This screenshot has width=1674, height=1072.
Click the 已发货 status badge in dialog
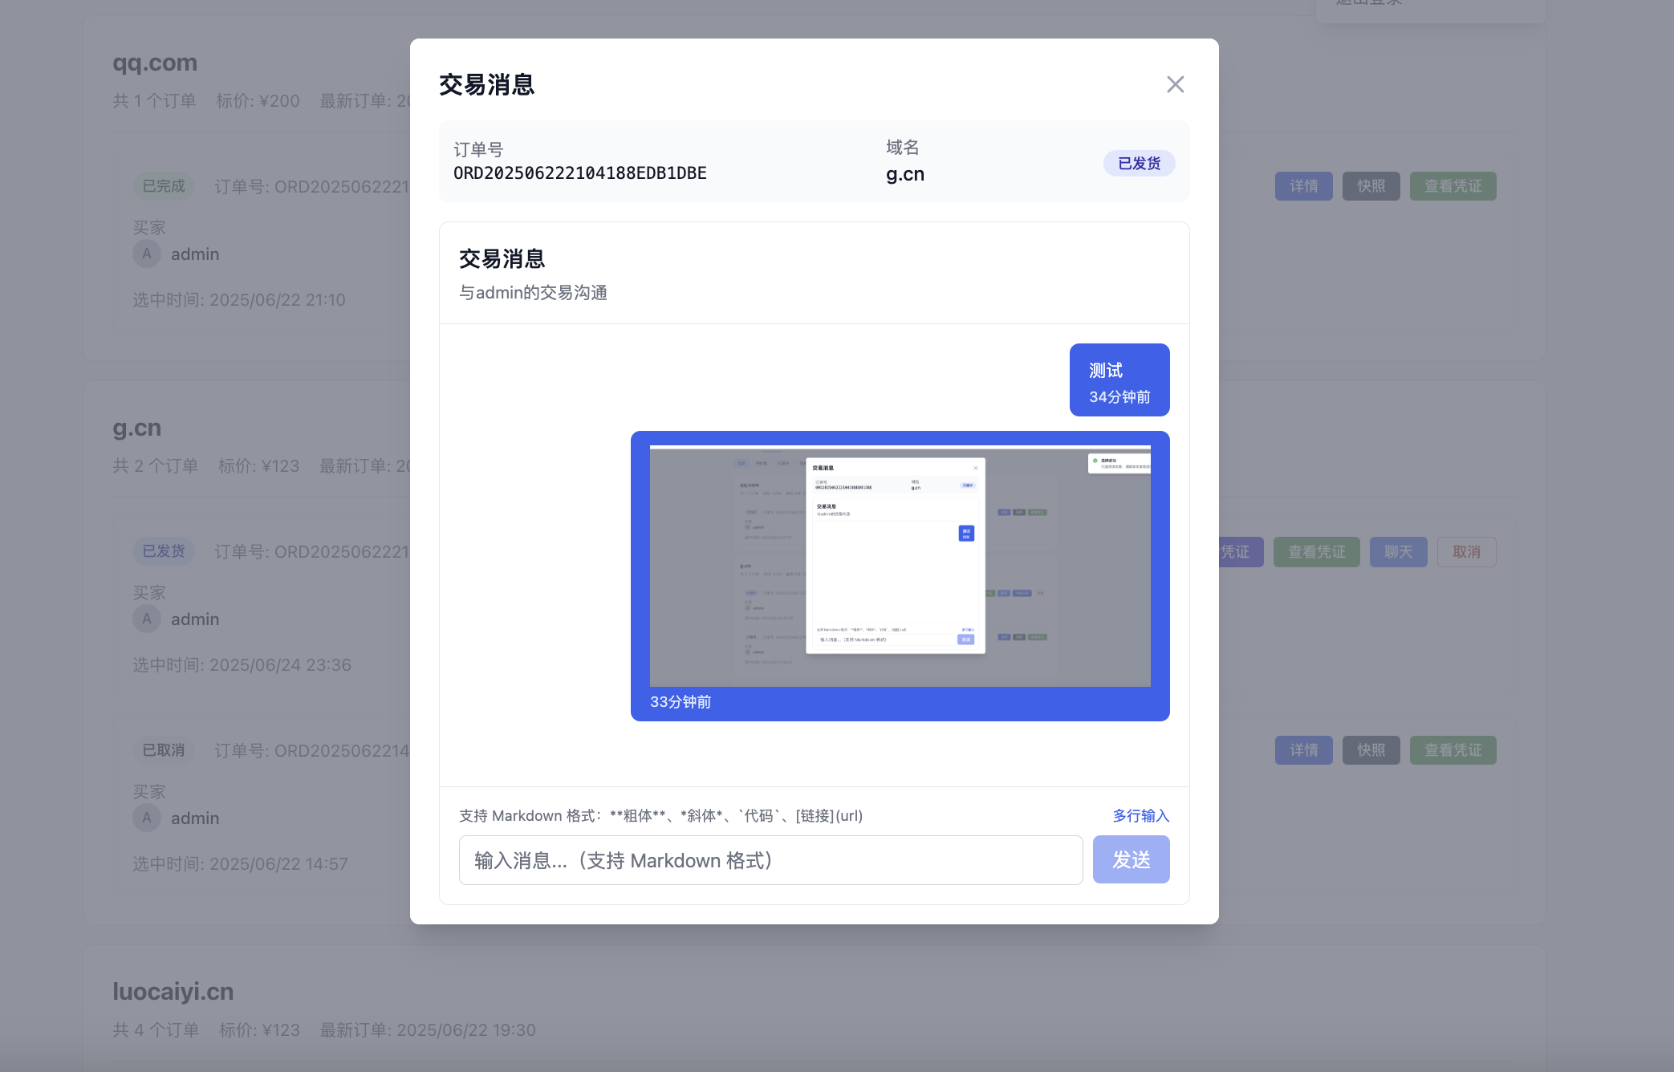pos(1139,163)
